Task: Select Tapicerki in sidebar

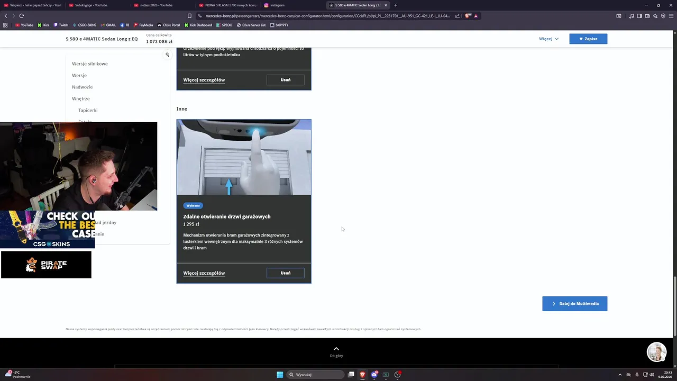Action: (88, 110)
